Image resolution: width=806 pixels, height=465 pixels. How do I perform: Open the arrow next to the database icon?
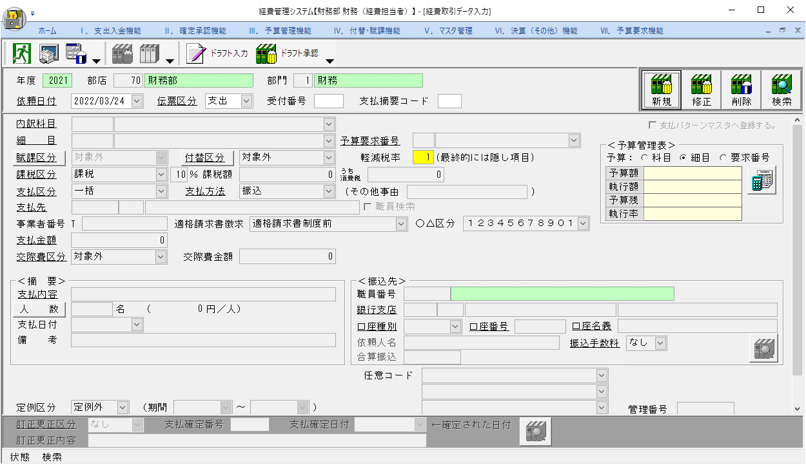coord(95,61)
